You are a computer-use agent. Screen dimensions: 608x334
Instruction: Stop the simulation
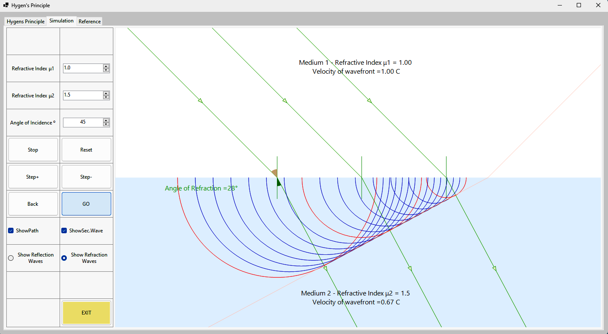pyautogui.click(x=33, y=149)
